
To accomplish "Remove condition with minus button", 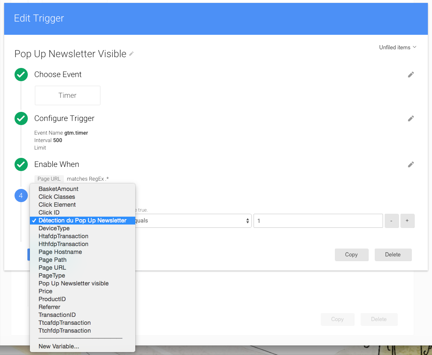I will 391,220.
